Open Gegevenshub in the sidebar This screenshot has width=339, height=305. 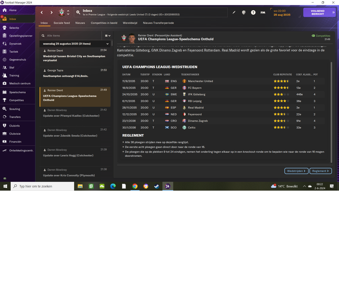click(17, 59)
